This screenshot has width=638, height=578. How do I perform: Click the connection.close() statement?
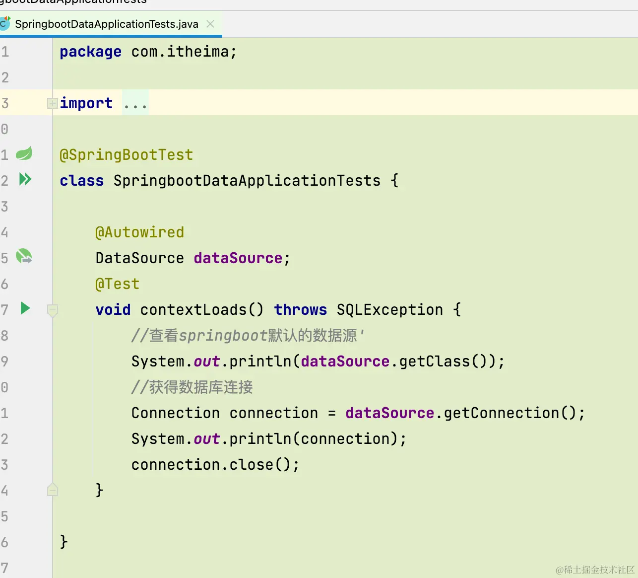(215, 465)
